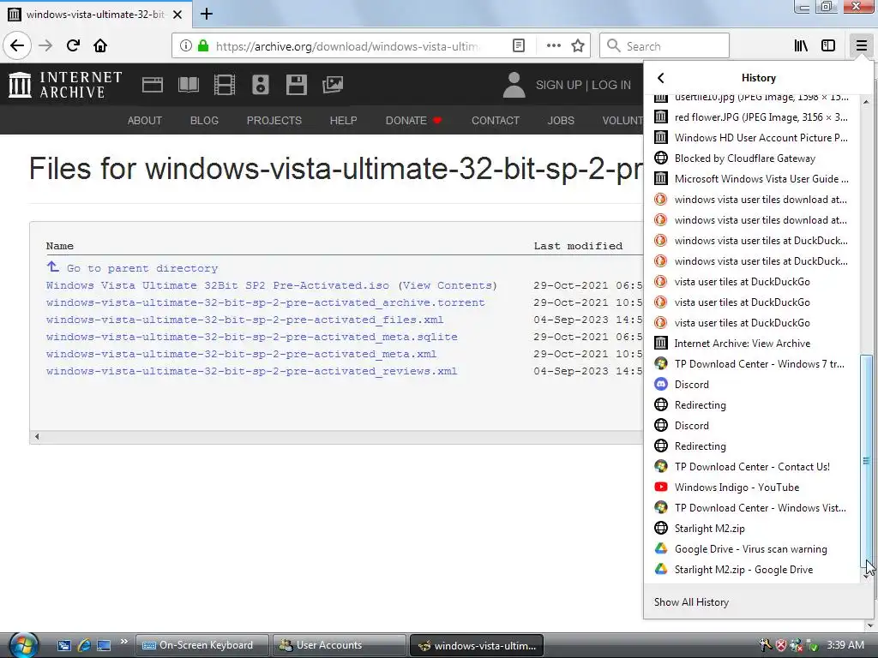Open Google Drive - Virus scan warning entry
Image resolution: width=878 pixels, height=658 pixels.
[x=751, y=549]
